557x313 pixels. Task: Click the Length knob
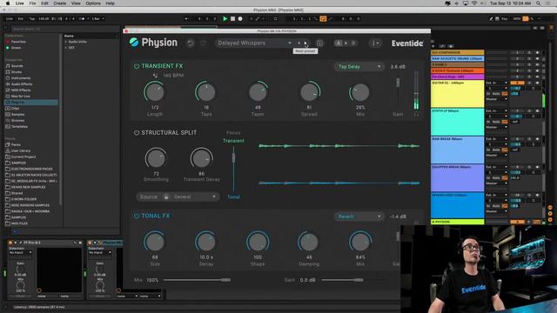155,92
